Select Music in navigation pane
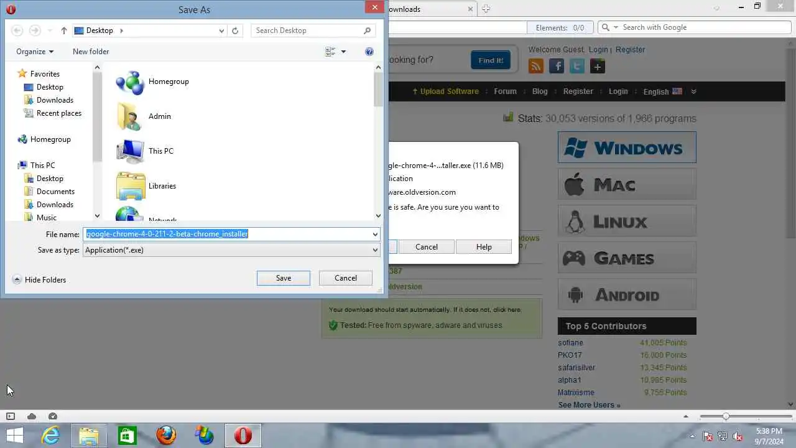The height and width of the screenshot is (448, 796). pos(47,218)
